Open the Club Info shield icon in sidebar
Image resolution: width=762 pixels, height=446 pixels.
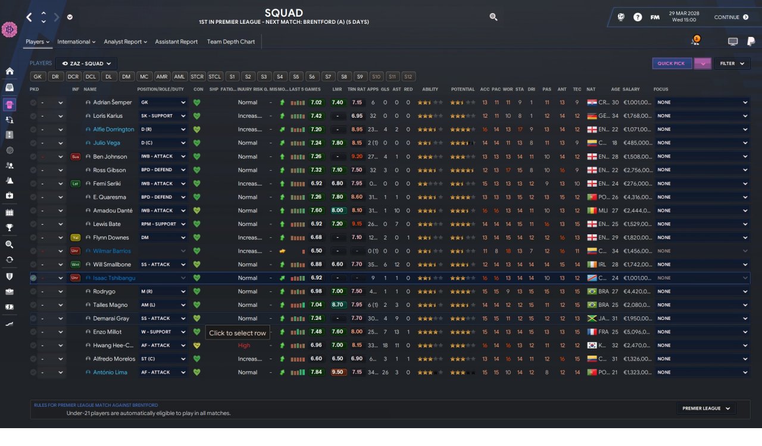coord(10,277)
